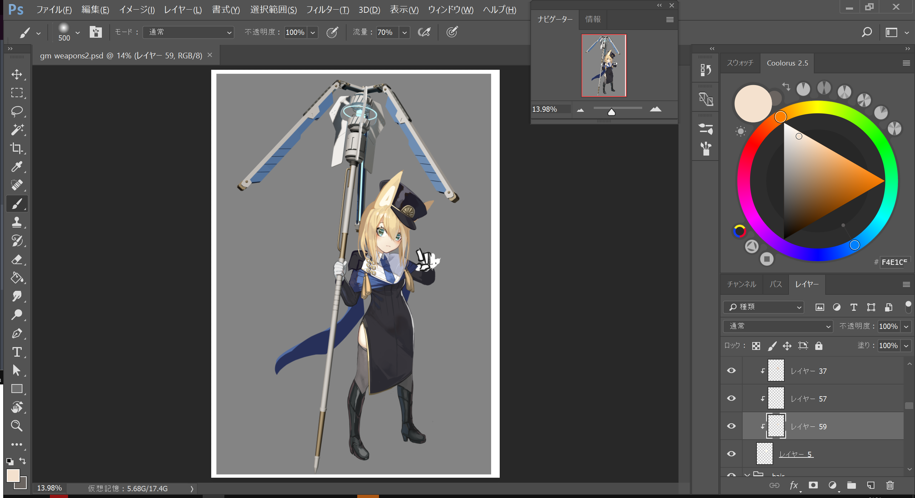The width and height of the screenshot is (915, 498).
Task: Open the フィルター(T) menu
Action: tap(328, 10)
